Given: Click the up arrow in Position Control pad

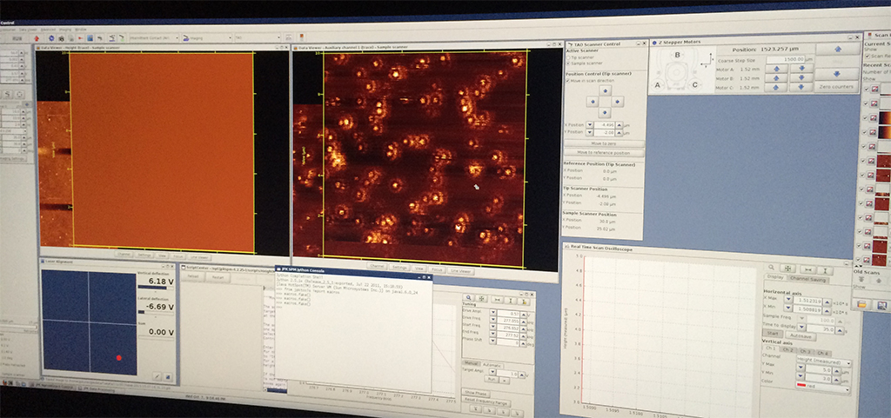Looking at the screenshot, I should (605, 90).
